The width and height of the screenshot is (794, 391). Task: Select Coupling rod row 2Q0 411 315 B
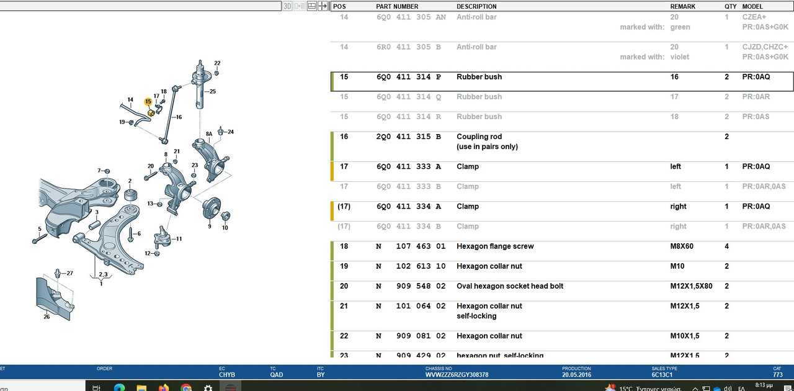562,146
